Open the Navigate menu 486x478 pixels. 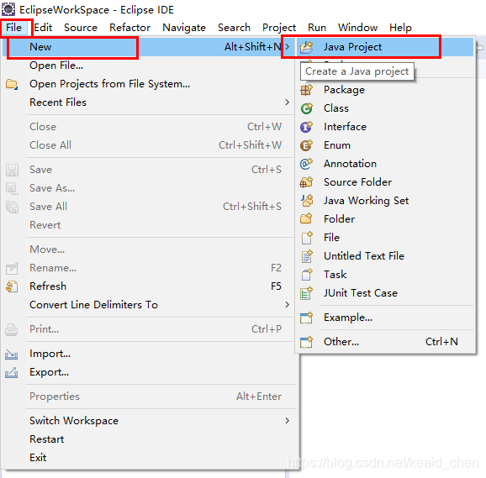(x=184, y=28)
